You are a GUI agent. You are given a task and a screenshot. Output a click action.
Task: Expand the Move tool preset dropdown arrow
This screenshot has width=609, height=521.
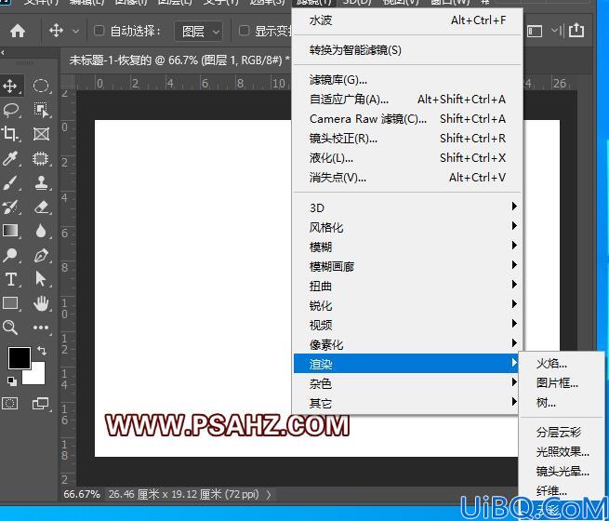(75, 31)
